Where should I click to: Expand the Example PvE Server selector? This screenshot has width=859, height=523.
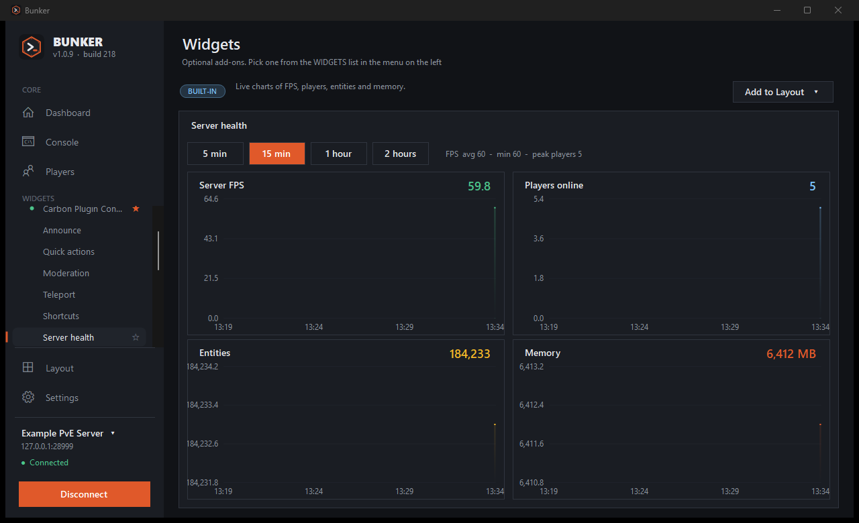(68, 433)
